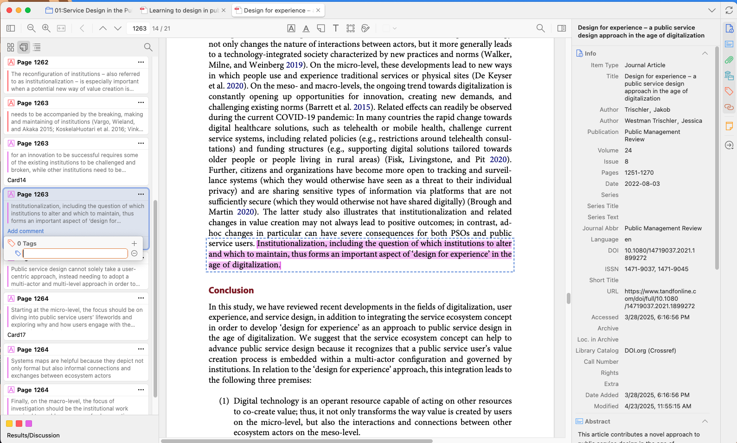Image resolution: width=737 pixels, height=443 pixels.
Task: Go to next page with down arrow
Action: [x=118, y=28]
